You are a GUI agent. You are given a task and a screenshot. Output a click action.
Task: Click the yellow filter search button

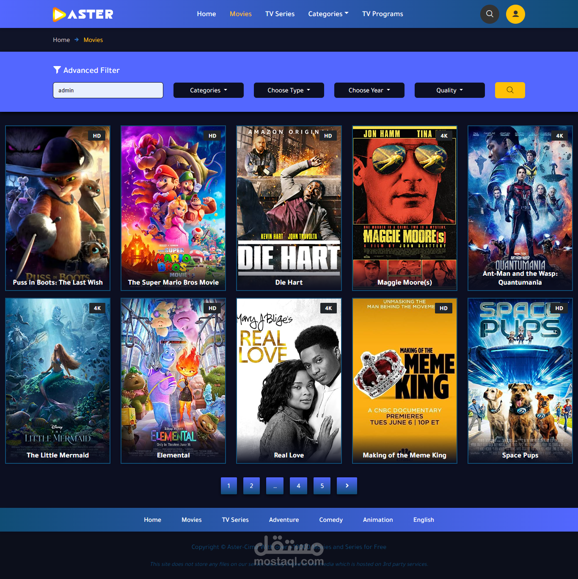click(510, 90)
